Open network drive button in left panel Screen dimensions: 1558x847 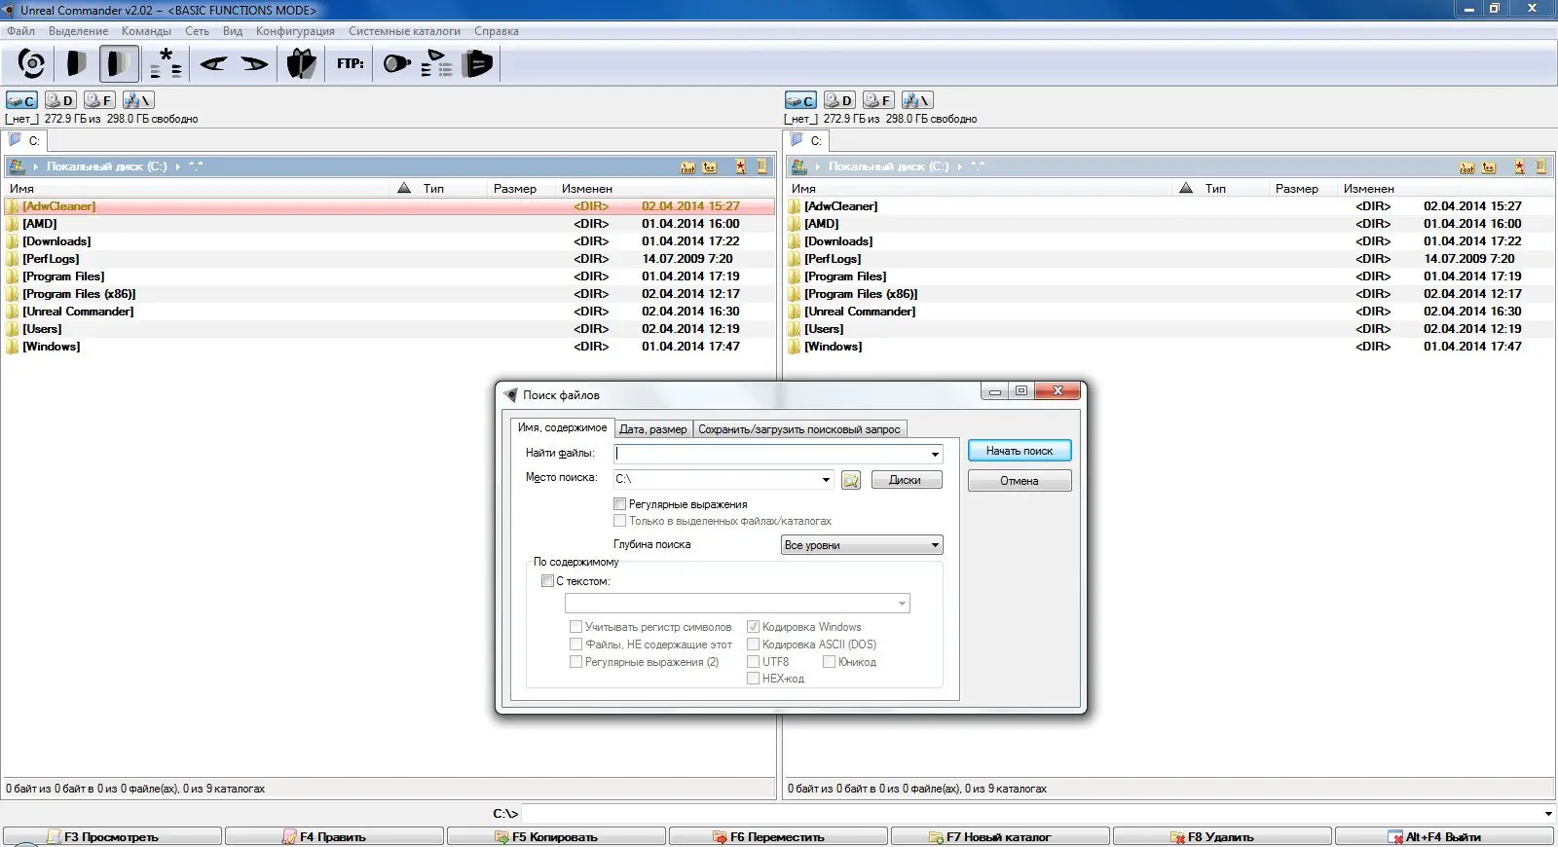(x=138, y=100)
